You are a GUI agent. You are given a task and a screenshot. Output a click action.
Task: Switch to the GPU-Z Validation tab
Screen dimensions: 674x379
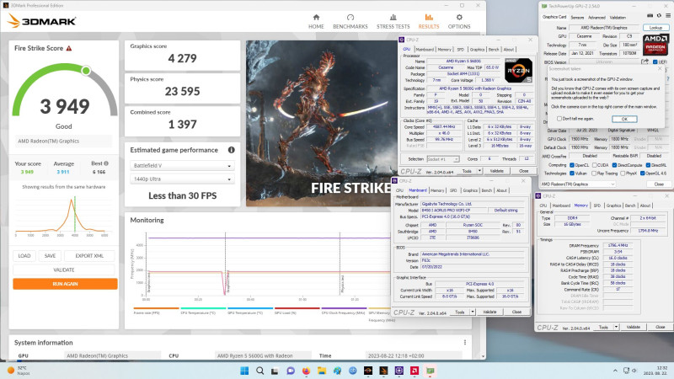click(618, 17)
